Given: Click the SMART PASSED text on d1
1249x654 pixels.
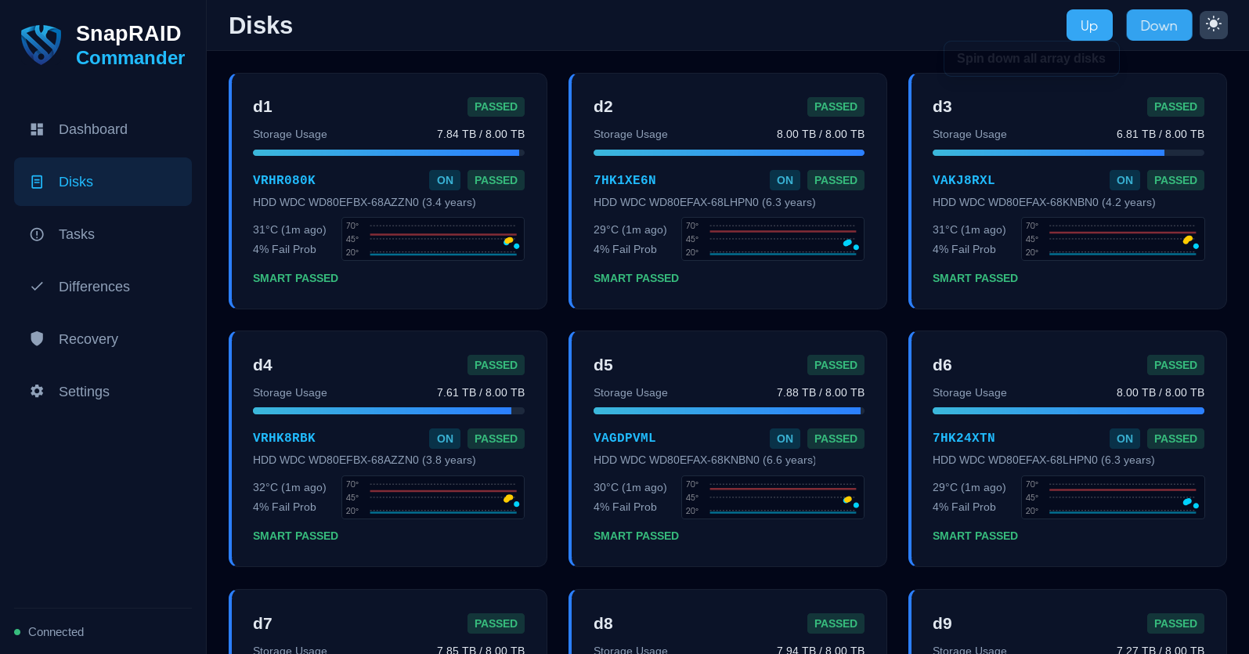Looking at the screenshot, I should coord(295,278).
